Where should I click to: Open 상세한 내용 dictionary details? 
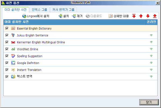click(119, 16)
